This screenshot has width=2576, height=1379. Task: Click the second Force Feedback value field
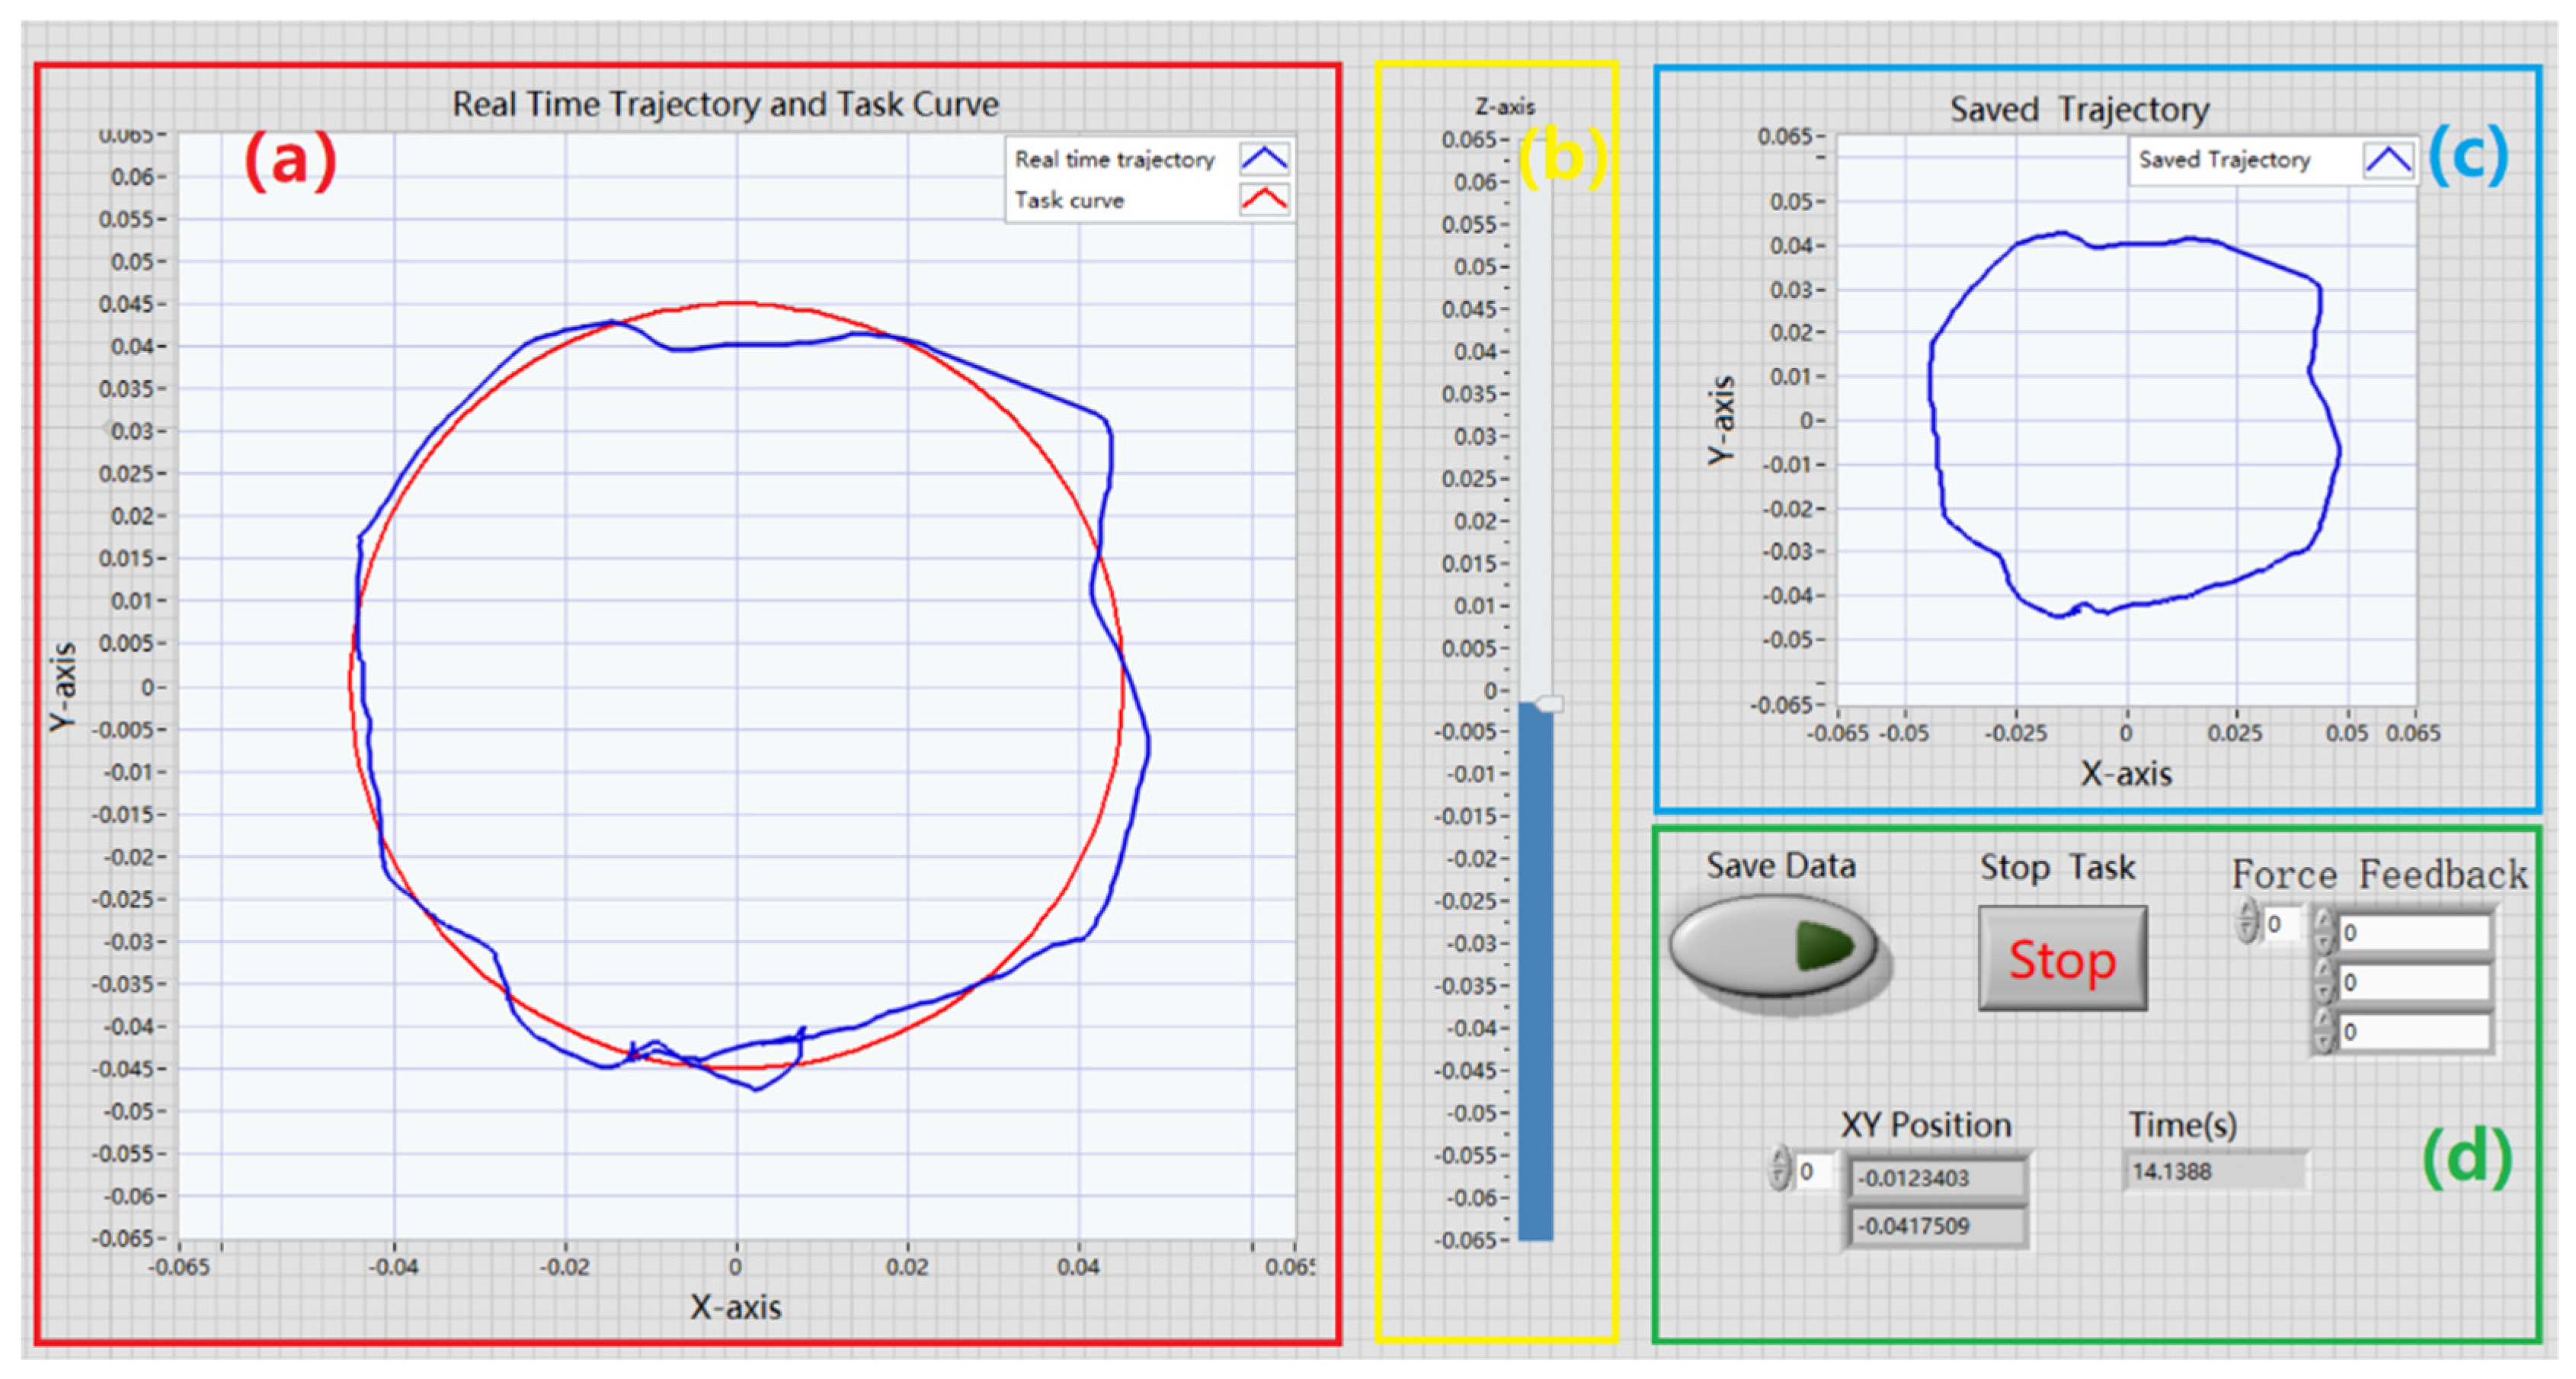(x=2414, y=982)
